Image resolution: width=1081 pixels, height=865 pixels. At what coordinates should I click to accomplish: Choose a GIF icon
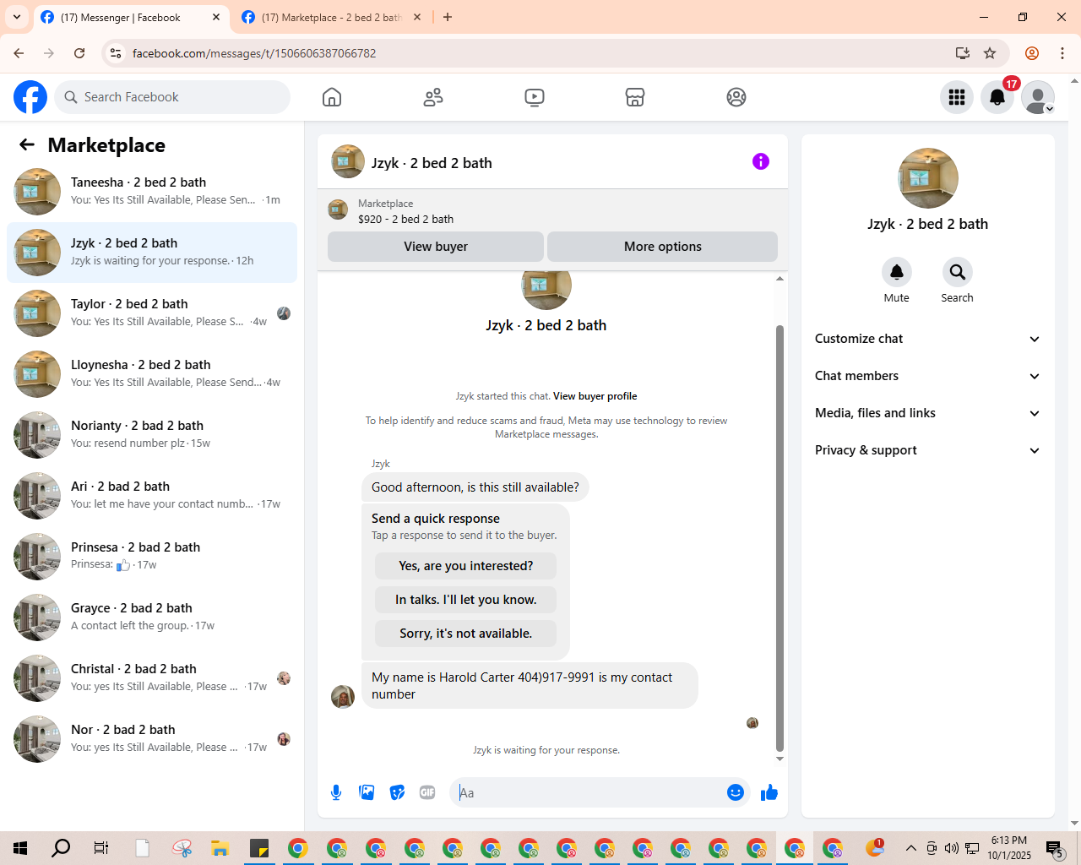click(427, 792)
